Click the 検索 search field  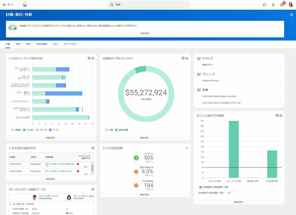point(148,5)
